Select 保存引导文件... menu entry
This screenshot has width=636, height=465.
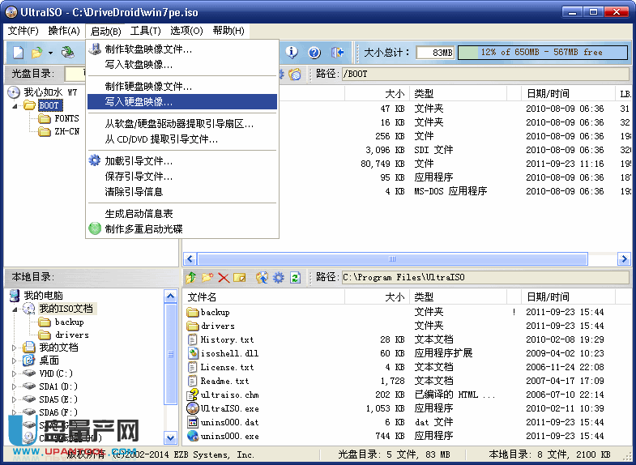coord(182,177)
